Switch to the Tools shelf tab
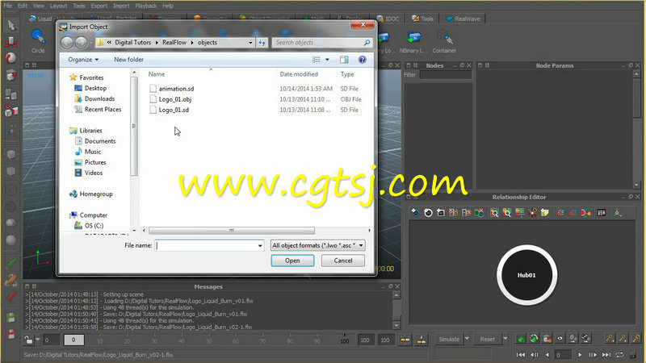646x363 pixels. (422, 19)
